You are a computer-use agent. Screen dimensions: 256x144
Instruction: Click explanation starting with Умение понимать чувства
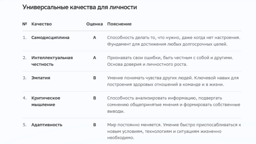(x=173, y=81)
